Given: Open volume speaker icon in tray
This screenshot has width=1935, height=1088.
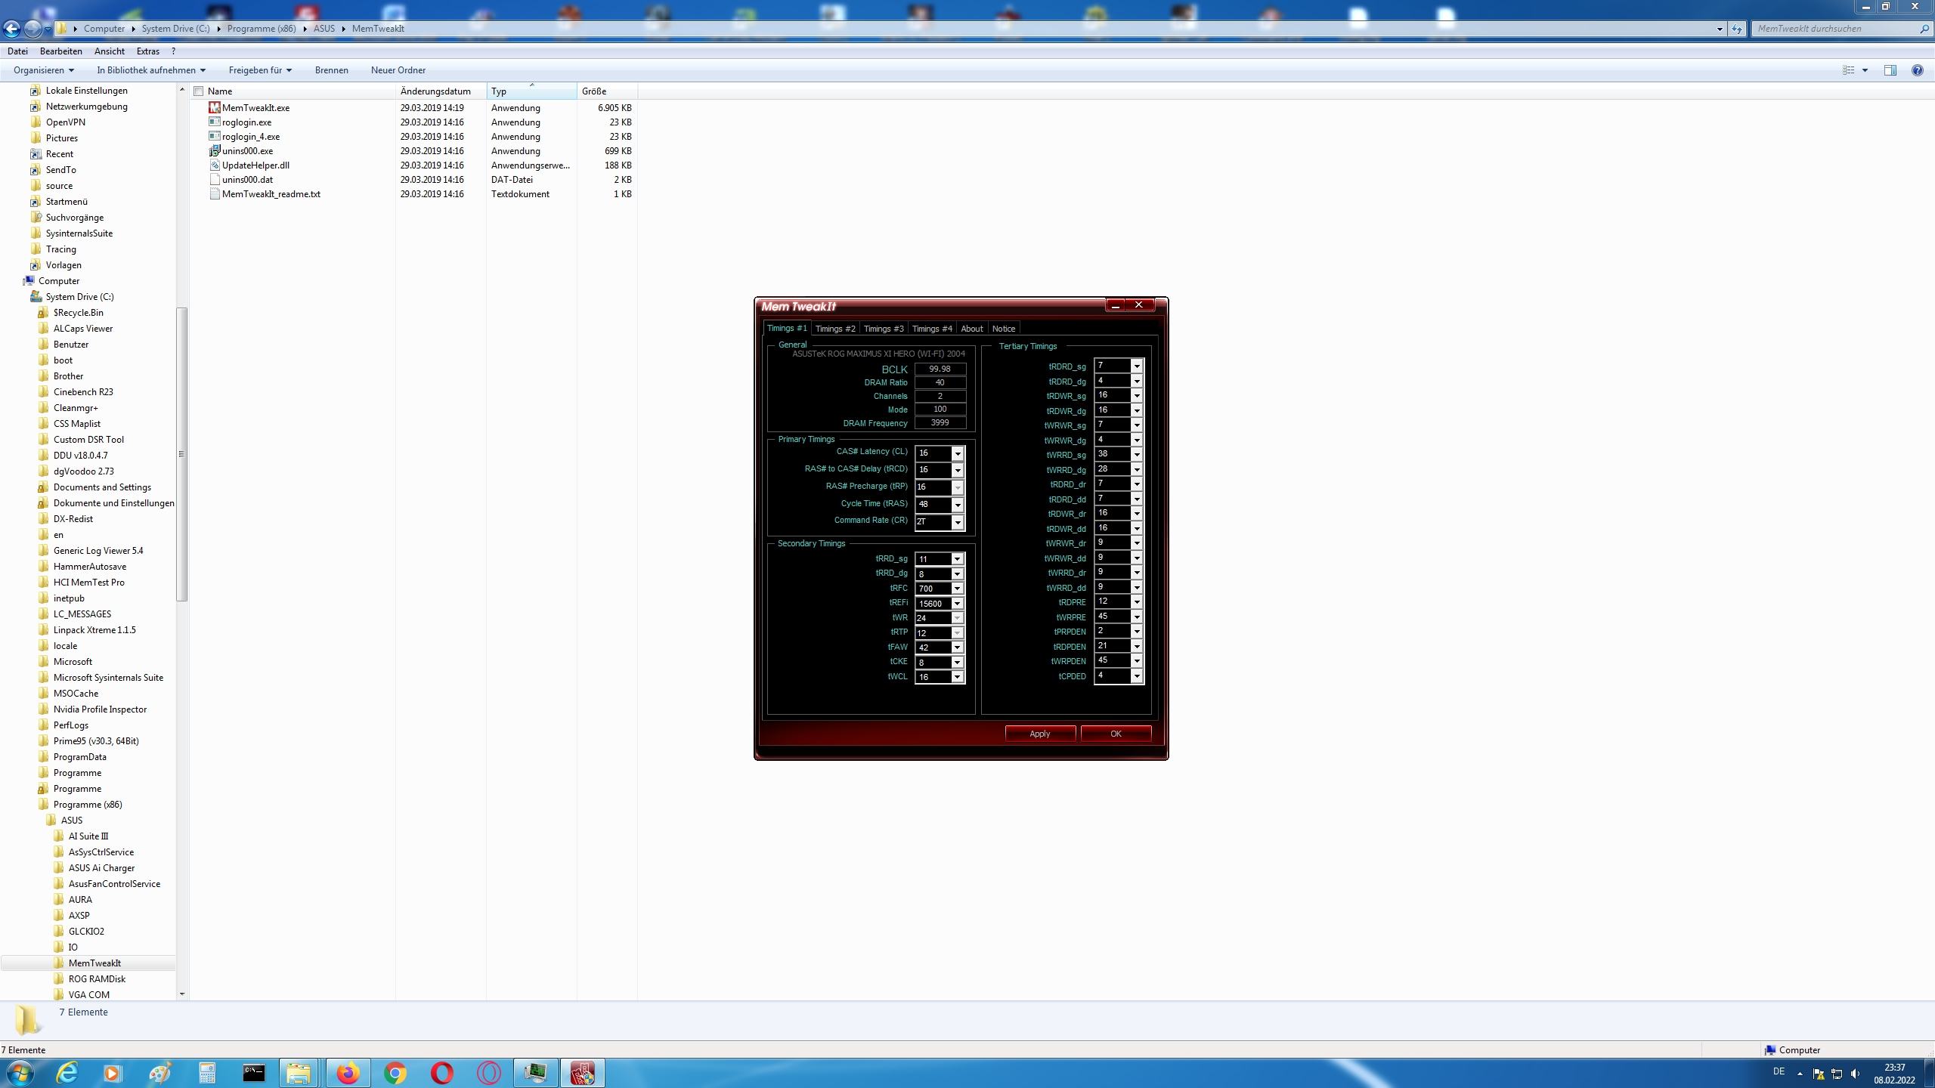Looking at the screenshot, I should click(1856, 1074).
